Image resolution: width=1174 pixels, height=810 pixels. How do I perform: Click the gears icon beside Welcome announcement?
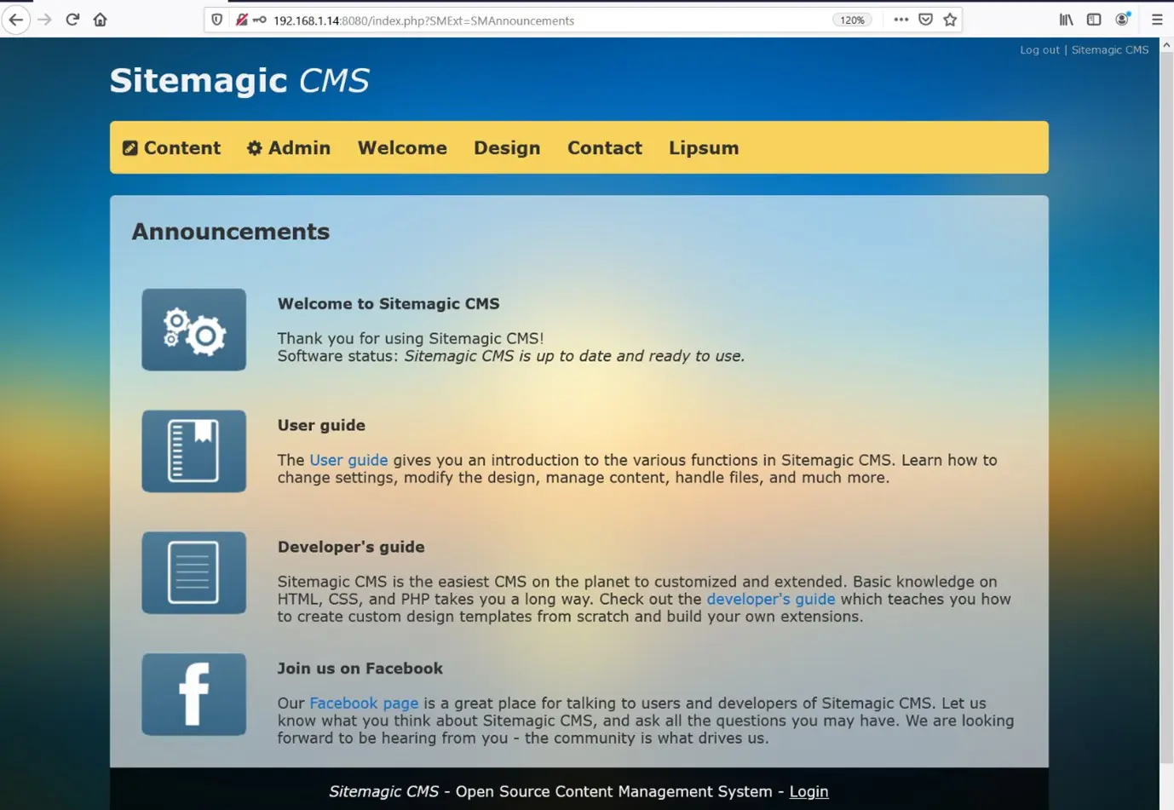[193, 330]
